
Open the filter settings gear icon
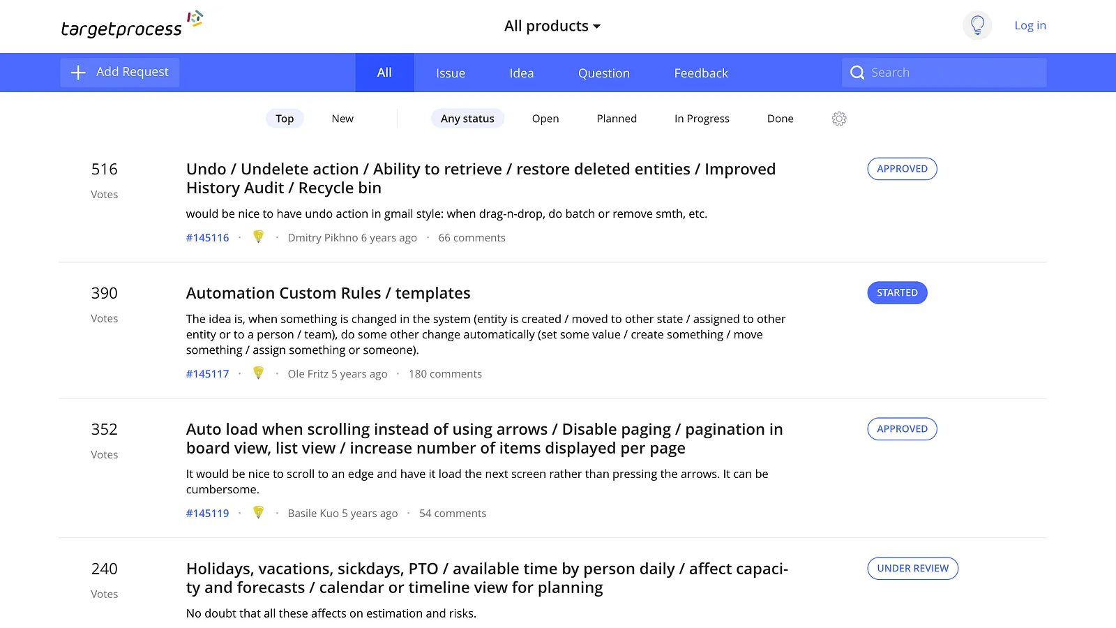[x=839, y=119]
